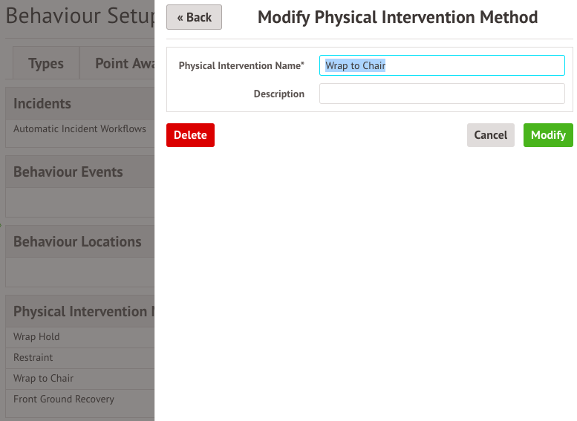The height and width of the screenshot is (421, 577).
Task: Open Automatic Incident Workflows
Action: coord(79,128)
